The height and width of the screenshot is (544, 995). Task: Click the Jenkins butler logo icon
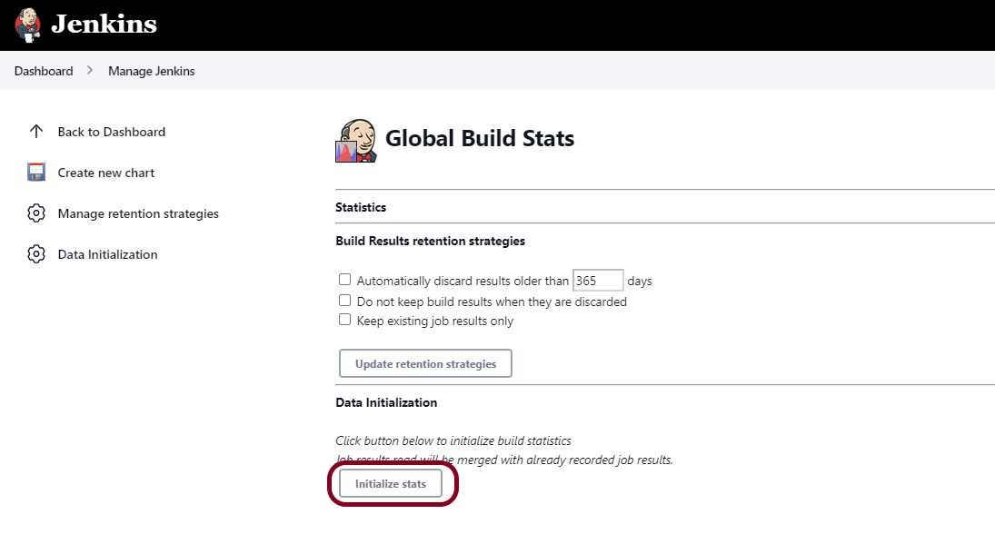pos(27,25)
